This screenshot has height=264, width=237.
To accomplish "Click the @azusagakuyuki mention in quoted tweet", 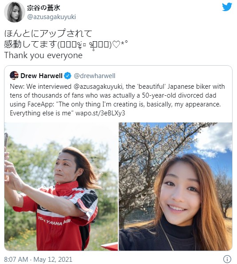I will point(97,87).
